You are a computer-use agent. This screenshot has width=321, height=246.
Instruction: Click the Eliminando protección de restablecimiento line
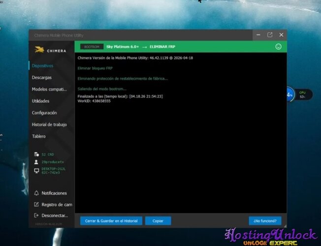coord(123,79)
